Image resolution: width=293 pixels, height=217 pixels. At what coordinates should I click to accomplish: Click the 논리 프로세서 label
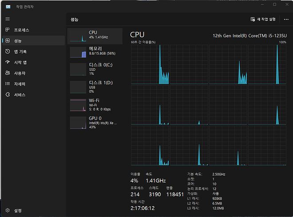coord(198,189)
